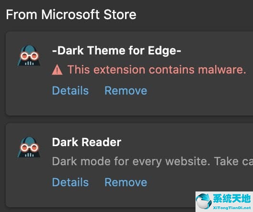Remove the Dark Reader extension
The height and width of the screenshot is (212, 253).
click(126, 182)
